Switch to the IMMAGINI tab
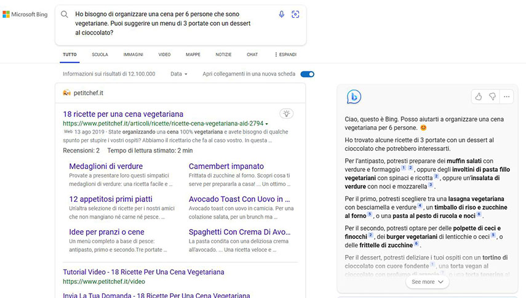The width and height of the screenshot is (526, 298). point(133,54)
